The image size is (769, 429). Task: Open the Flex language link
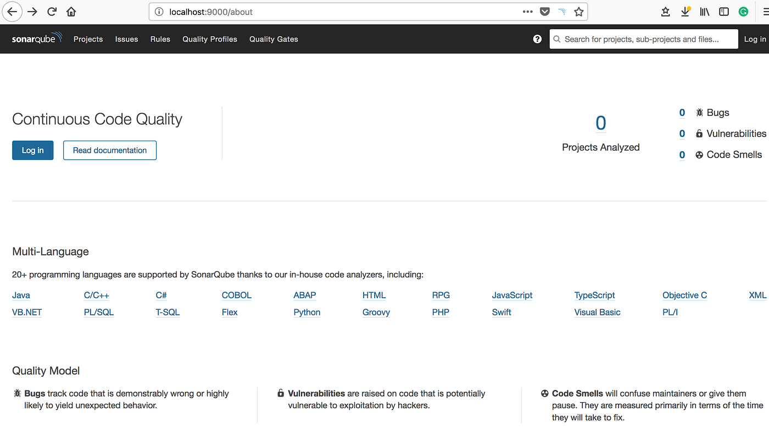[230, 312]
